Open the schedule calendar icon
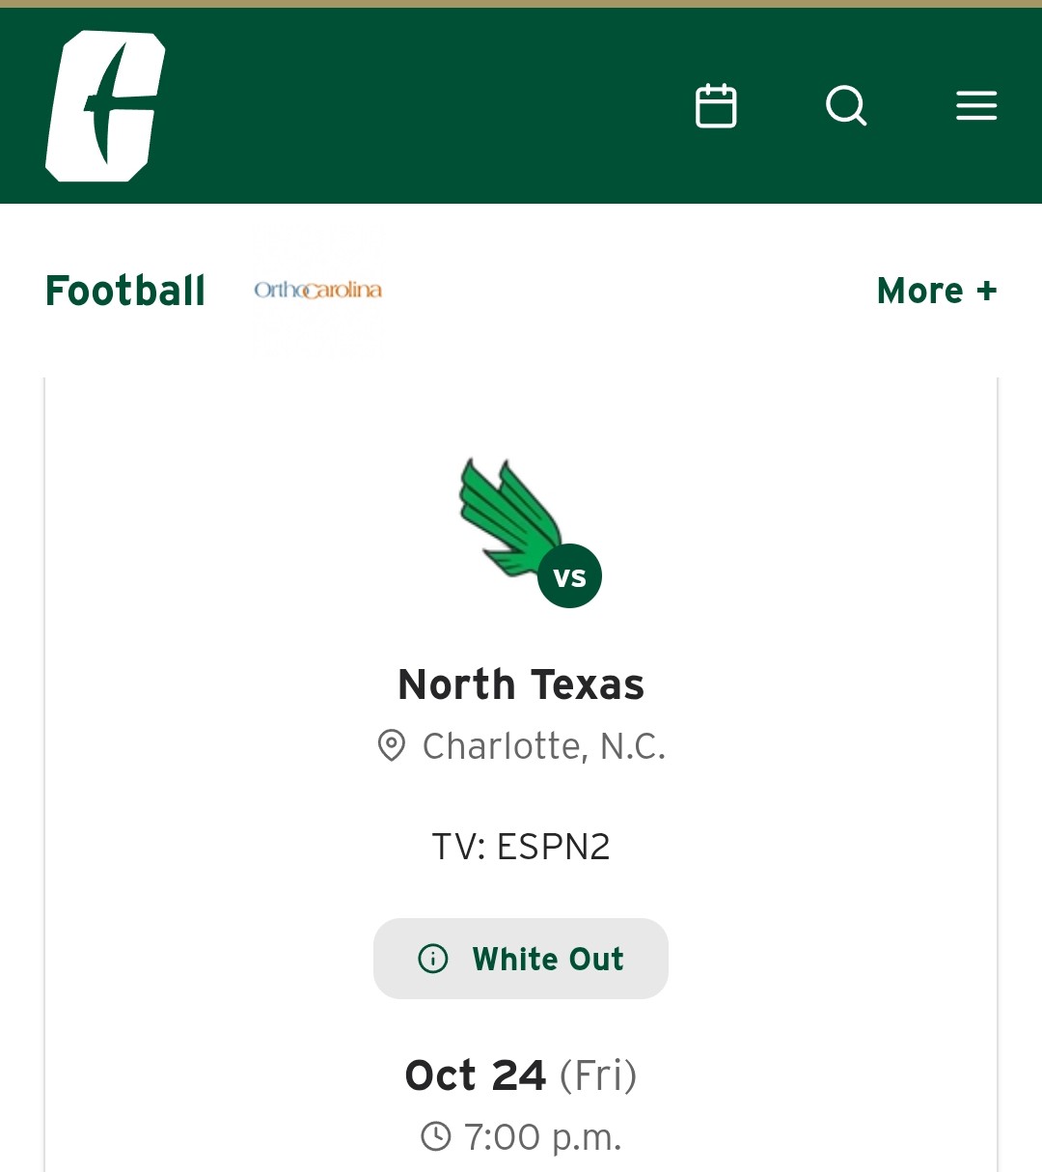Image resolution: width=1042 pixels, height=1172 pixels. tap(716, 106)
